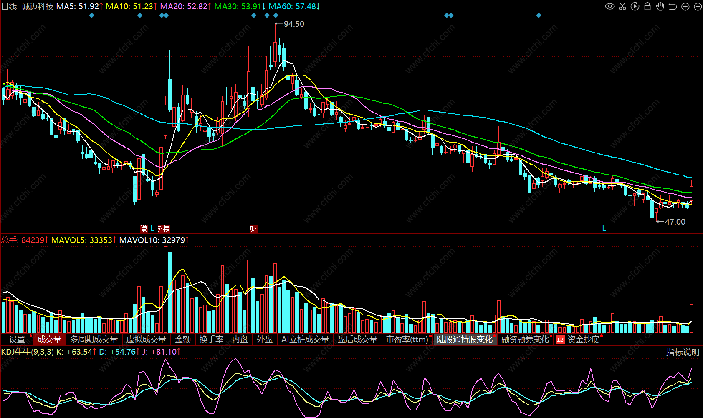This screenshot has width=703, height=418.
Task: Switch to 盘后成交量 tab
Action: pyautogui.click(x=357, y=340)
